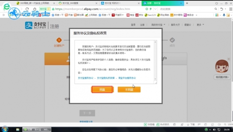Click the system tray volume icon
This screenshot has width=233, height=132.
tap(214, 130)
